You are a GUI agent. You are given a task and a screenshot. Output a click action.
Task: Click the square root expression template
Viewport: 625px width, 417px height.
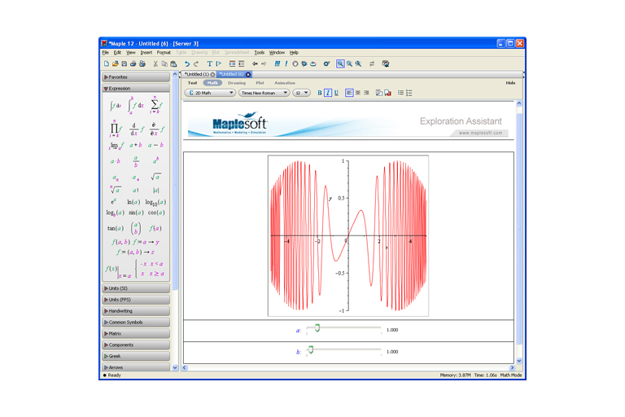pyautogui.click(x=155, y=177)
